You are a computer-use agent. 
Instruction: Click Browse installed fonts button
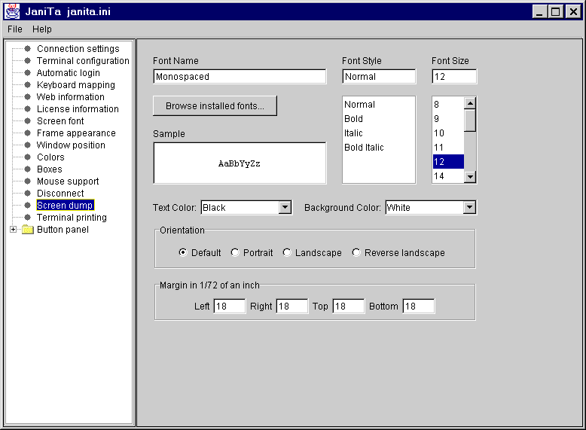215,105
